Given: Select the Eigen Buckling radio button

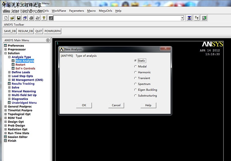Looking at the screenshot, I should (x=135, y=90).
